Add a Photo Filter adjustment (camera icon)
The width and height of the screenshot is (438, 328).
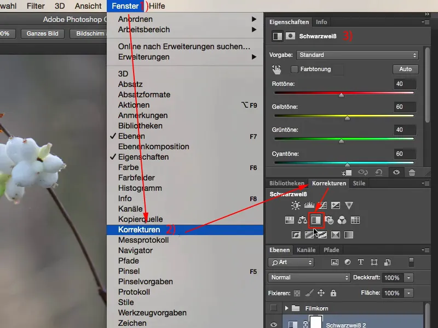coord(329,220)
